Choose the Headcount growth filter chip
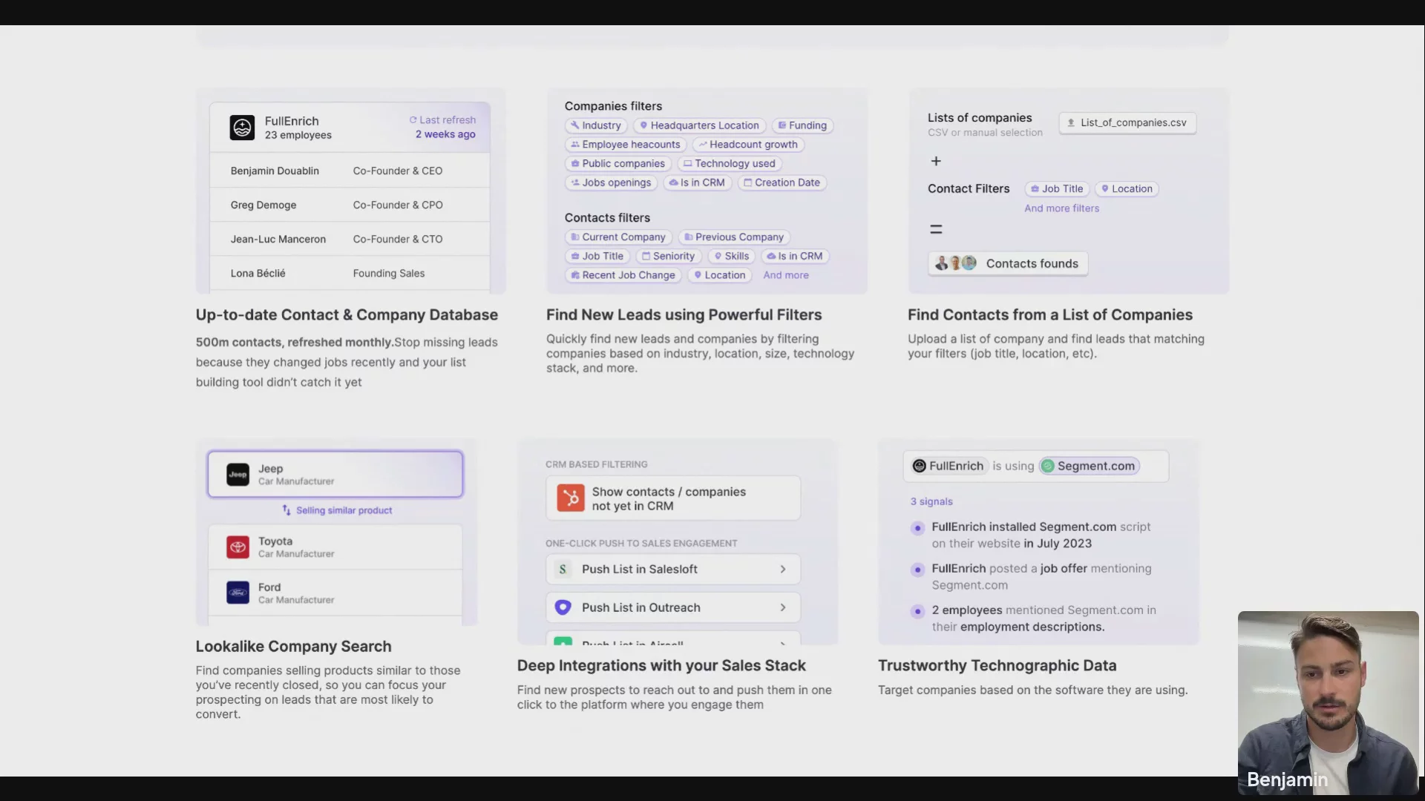Image resolution: width=1425 pixels, height=801 pixels. click(x=748, y=145)
